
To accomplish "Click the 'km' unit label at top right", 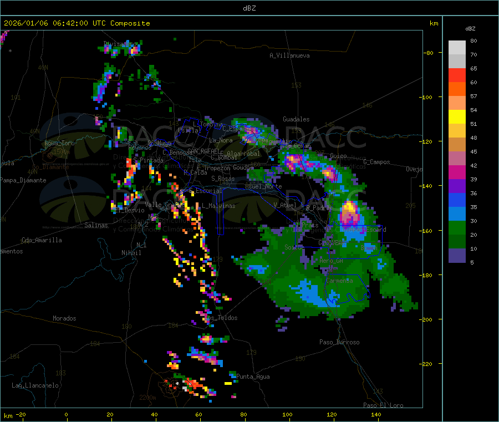I will pos(434,23).
